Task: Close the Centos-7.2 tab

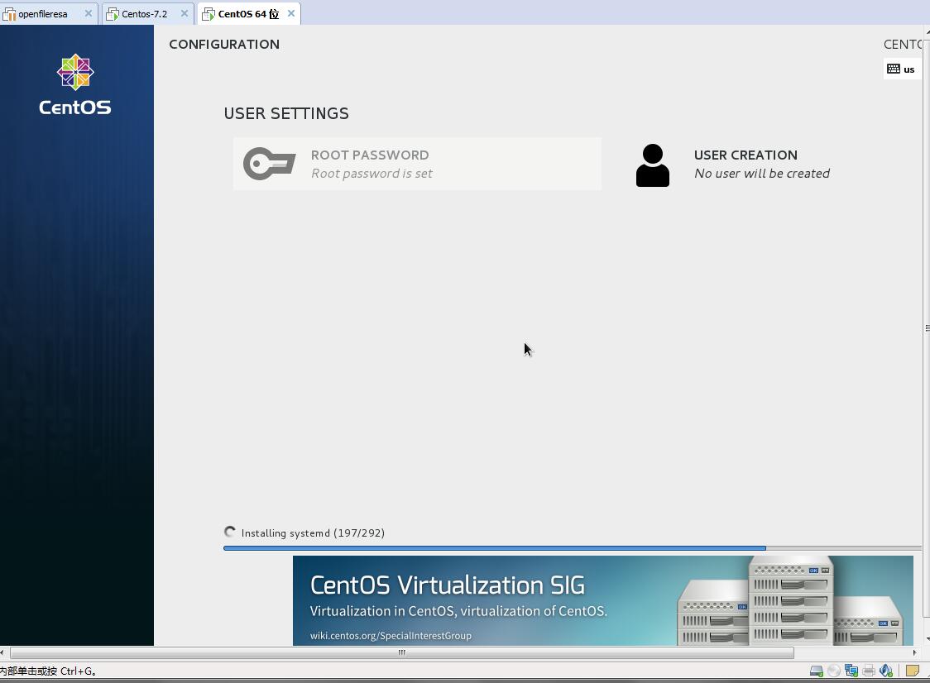Action: click(x=185, y=13)
